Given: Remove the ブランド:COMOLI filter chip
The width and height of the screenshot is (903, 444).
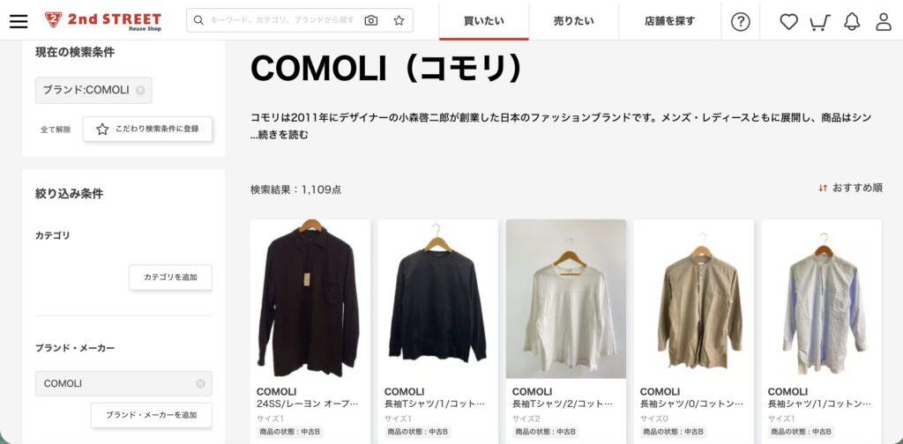Looking at the screenshot, I should [x=140, y=90].
